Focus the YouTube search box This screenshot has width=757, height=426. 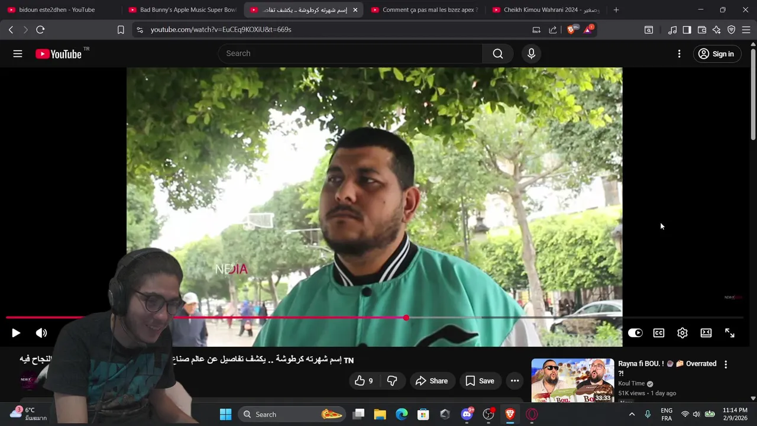[x=350, y=53]
